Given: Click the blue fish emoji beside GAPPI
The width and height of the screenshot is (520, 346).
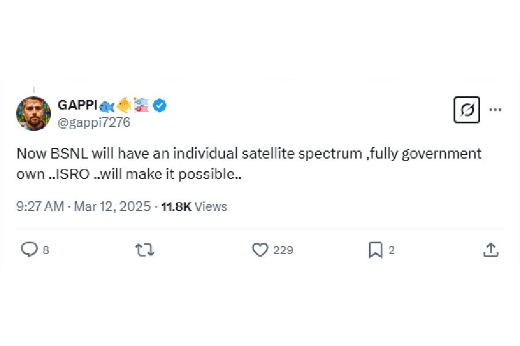Looking at the screenshot, I should [x=106, y=106].
